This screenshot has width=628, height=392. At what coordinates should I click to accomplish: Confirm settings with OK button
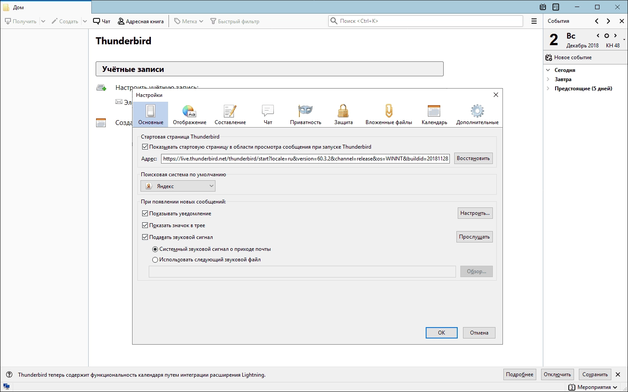[441, 333]
